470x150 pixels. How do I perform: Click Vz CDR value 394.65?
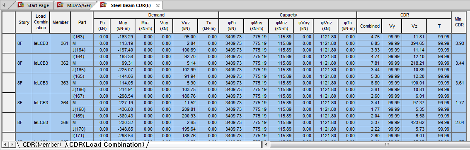(x=414, y=43)
